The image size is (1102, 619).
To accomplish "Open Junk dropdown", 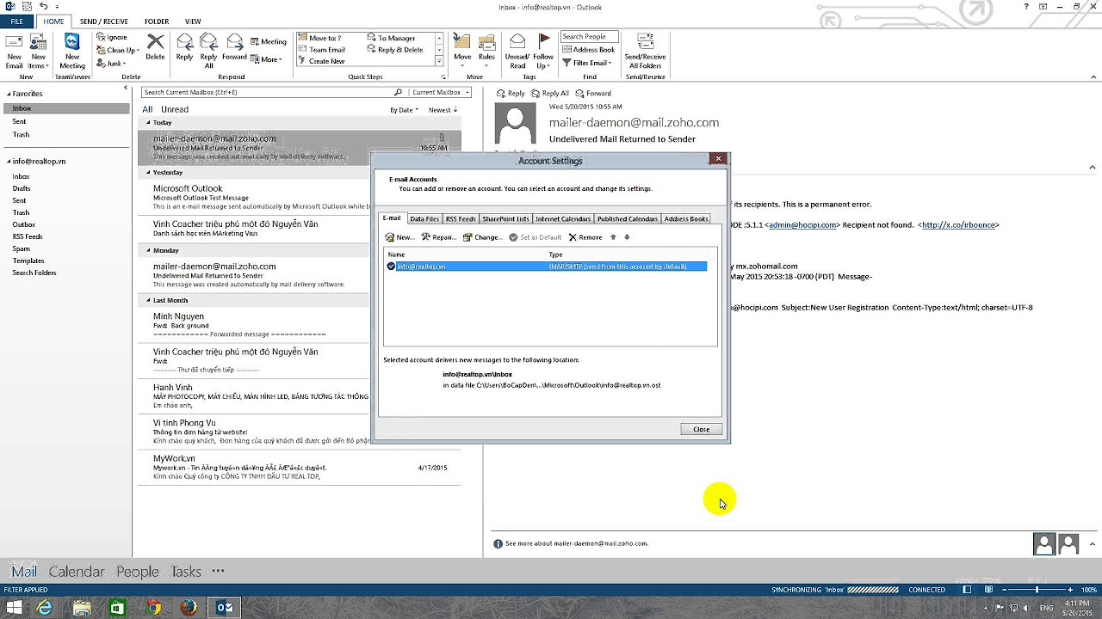I will (x=112, y=63).
